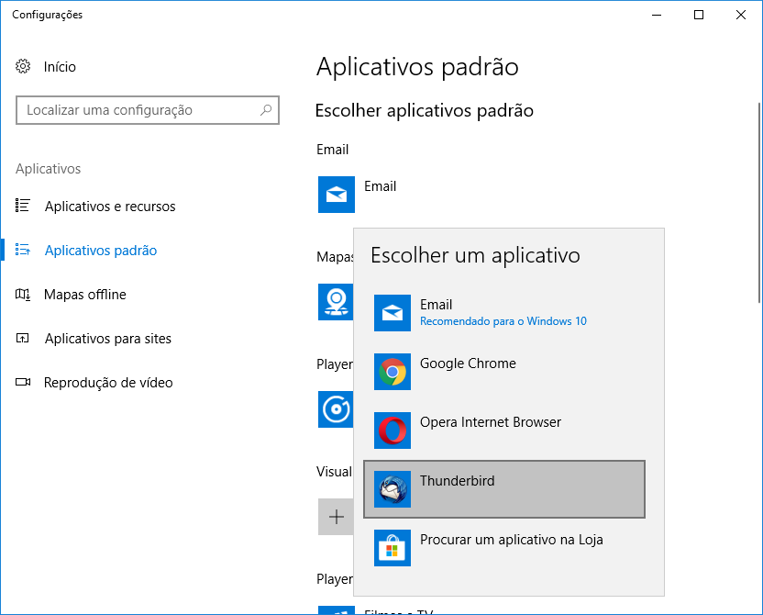Maximize the Configurações window
Viewport: 763px width, 615px height.
[x=699, y=15]
